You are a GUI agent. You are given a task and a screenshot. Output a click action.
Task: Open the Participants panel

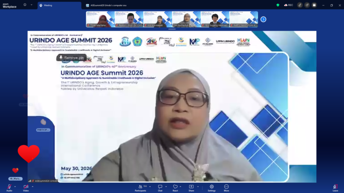[140, 188]
